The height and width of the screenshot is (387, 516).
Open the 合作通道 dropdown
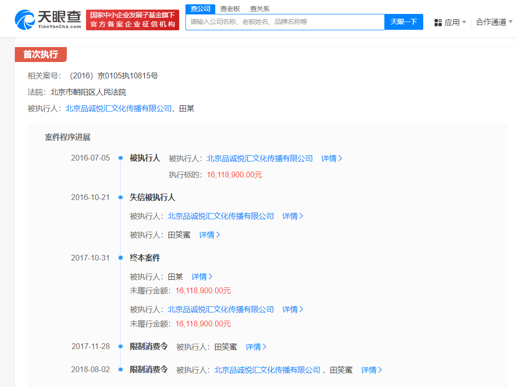click(493, 23)
